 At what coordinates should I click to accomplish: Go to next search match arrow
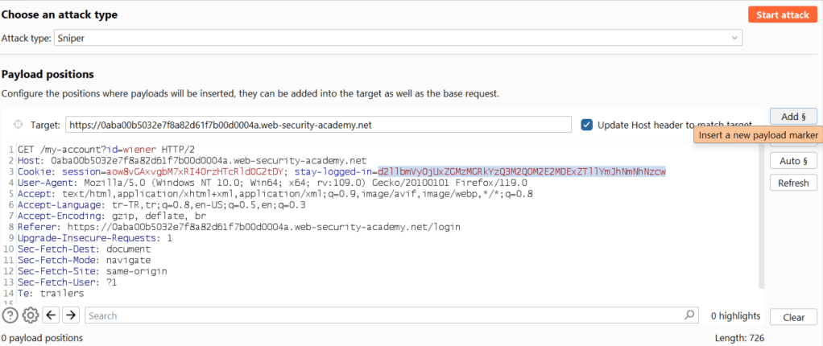point(71,315)
